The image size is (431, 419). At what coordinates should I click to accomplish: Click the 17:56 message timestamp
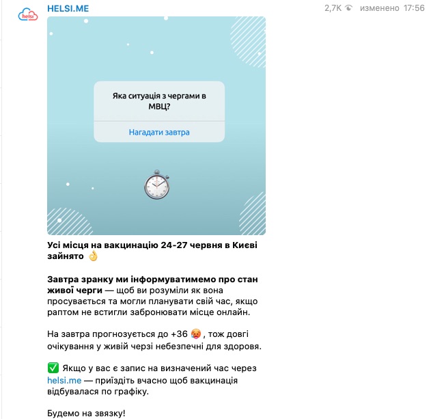pos(414,8)
